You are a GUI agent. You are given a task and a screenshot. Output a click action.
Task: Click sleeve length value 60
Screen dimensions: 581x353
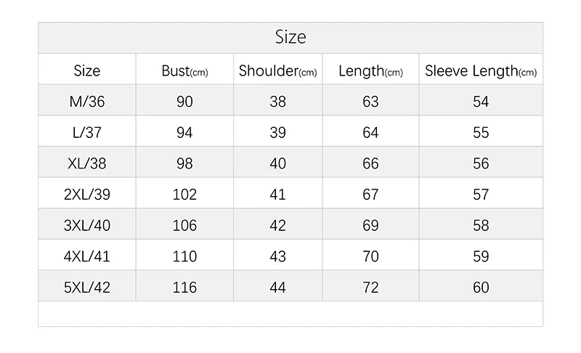[x=481, y=288]
